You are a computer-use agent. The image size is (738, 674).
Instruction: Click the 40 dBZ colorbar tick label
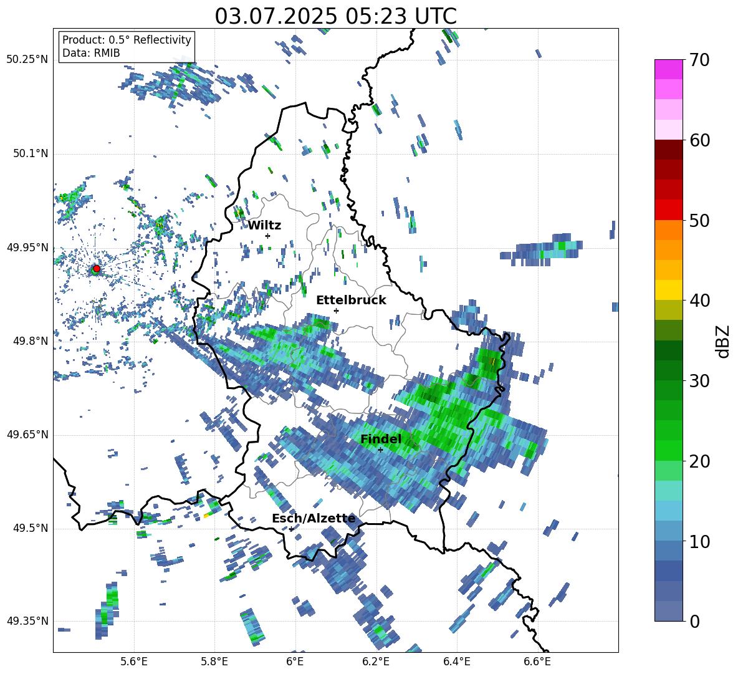(699, 301)
